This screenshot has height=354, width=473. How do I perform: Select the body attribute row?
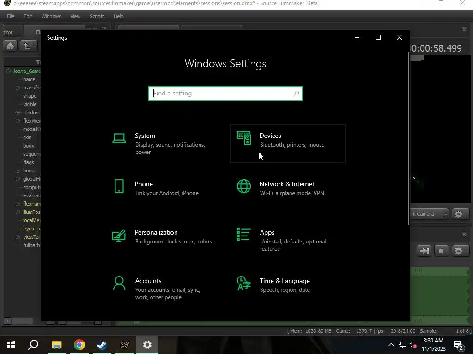(29, 146)
